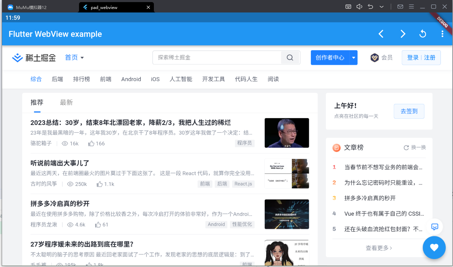Open the MuMu hamburger menu icon
Screen dimensions: 453x267
(x=411, y=7)
